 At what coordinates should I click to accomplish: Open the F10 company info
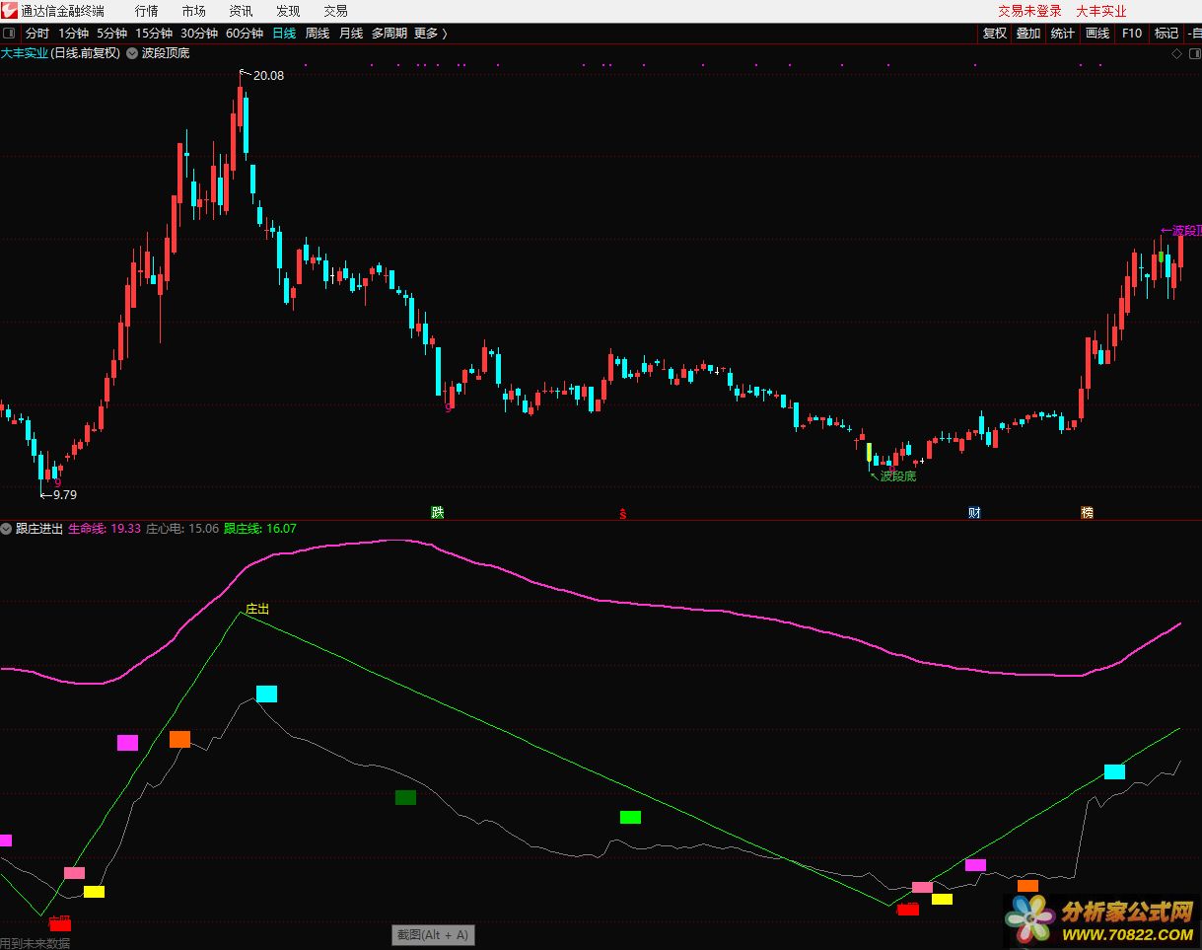point(1132,34)
